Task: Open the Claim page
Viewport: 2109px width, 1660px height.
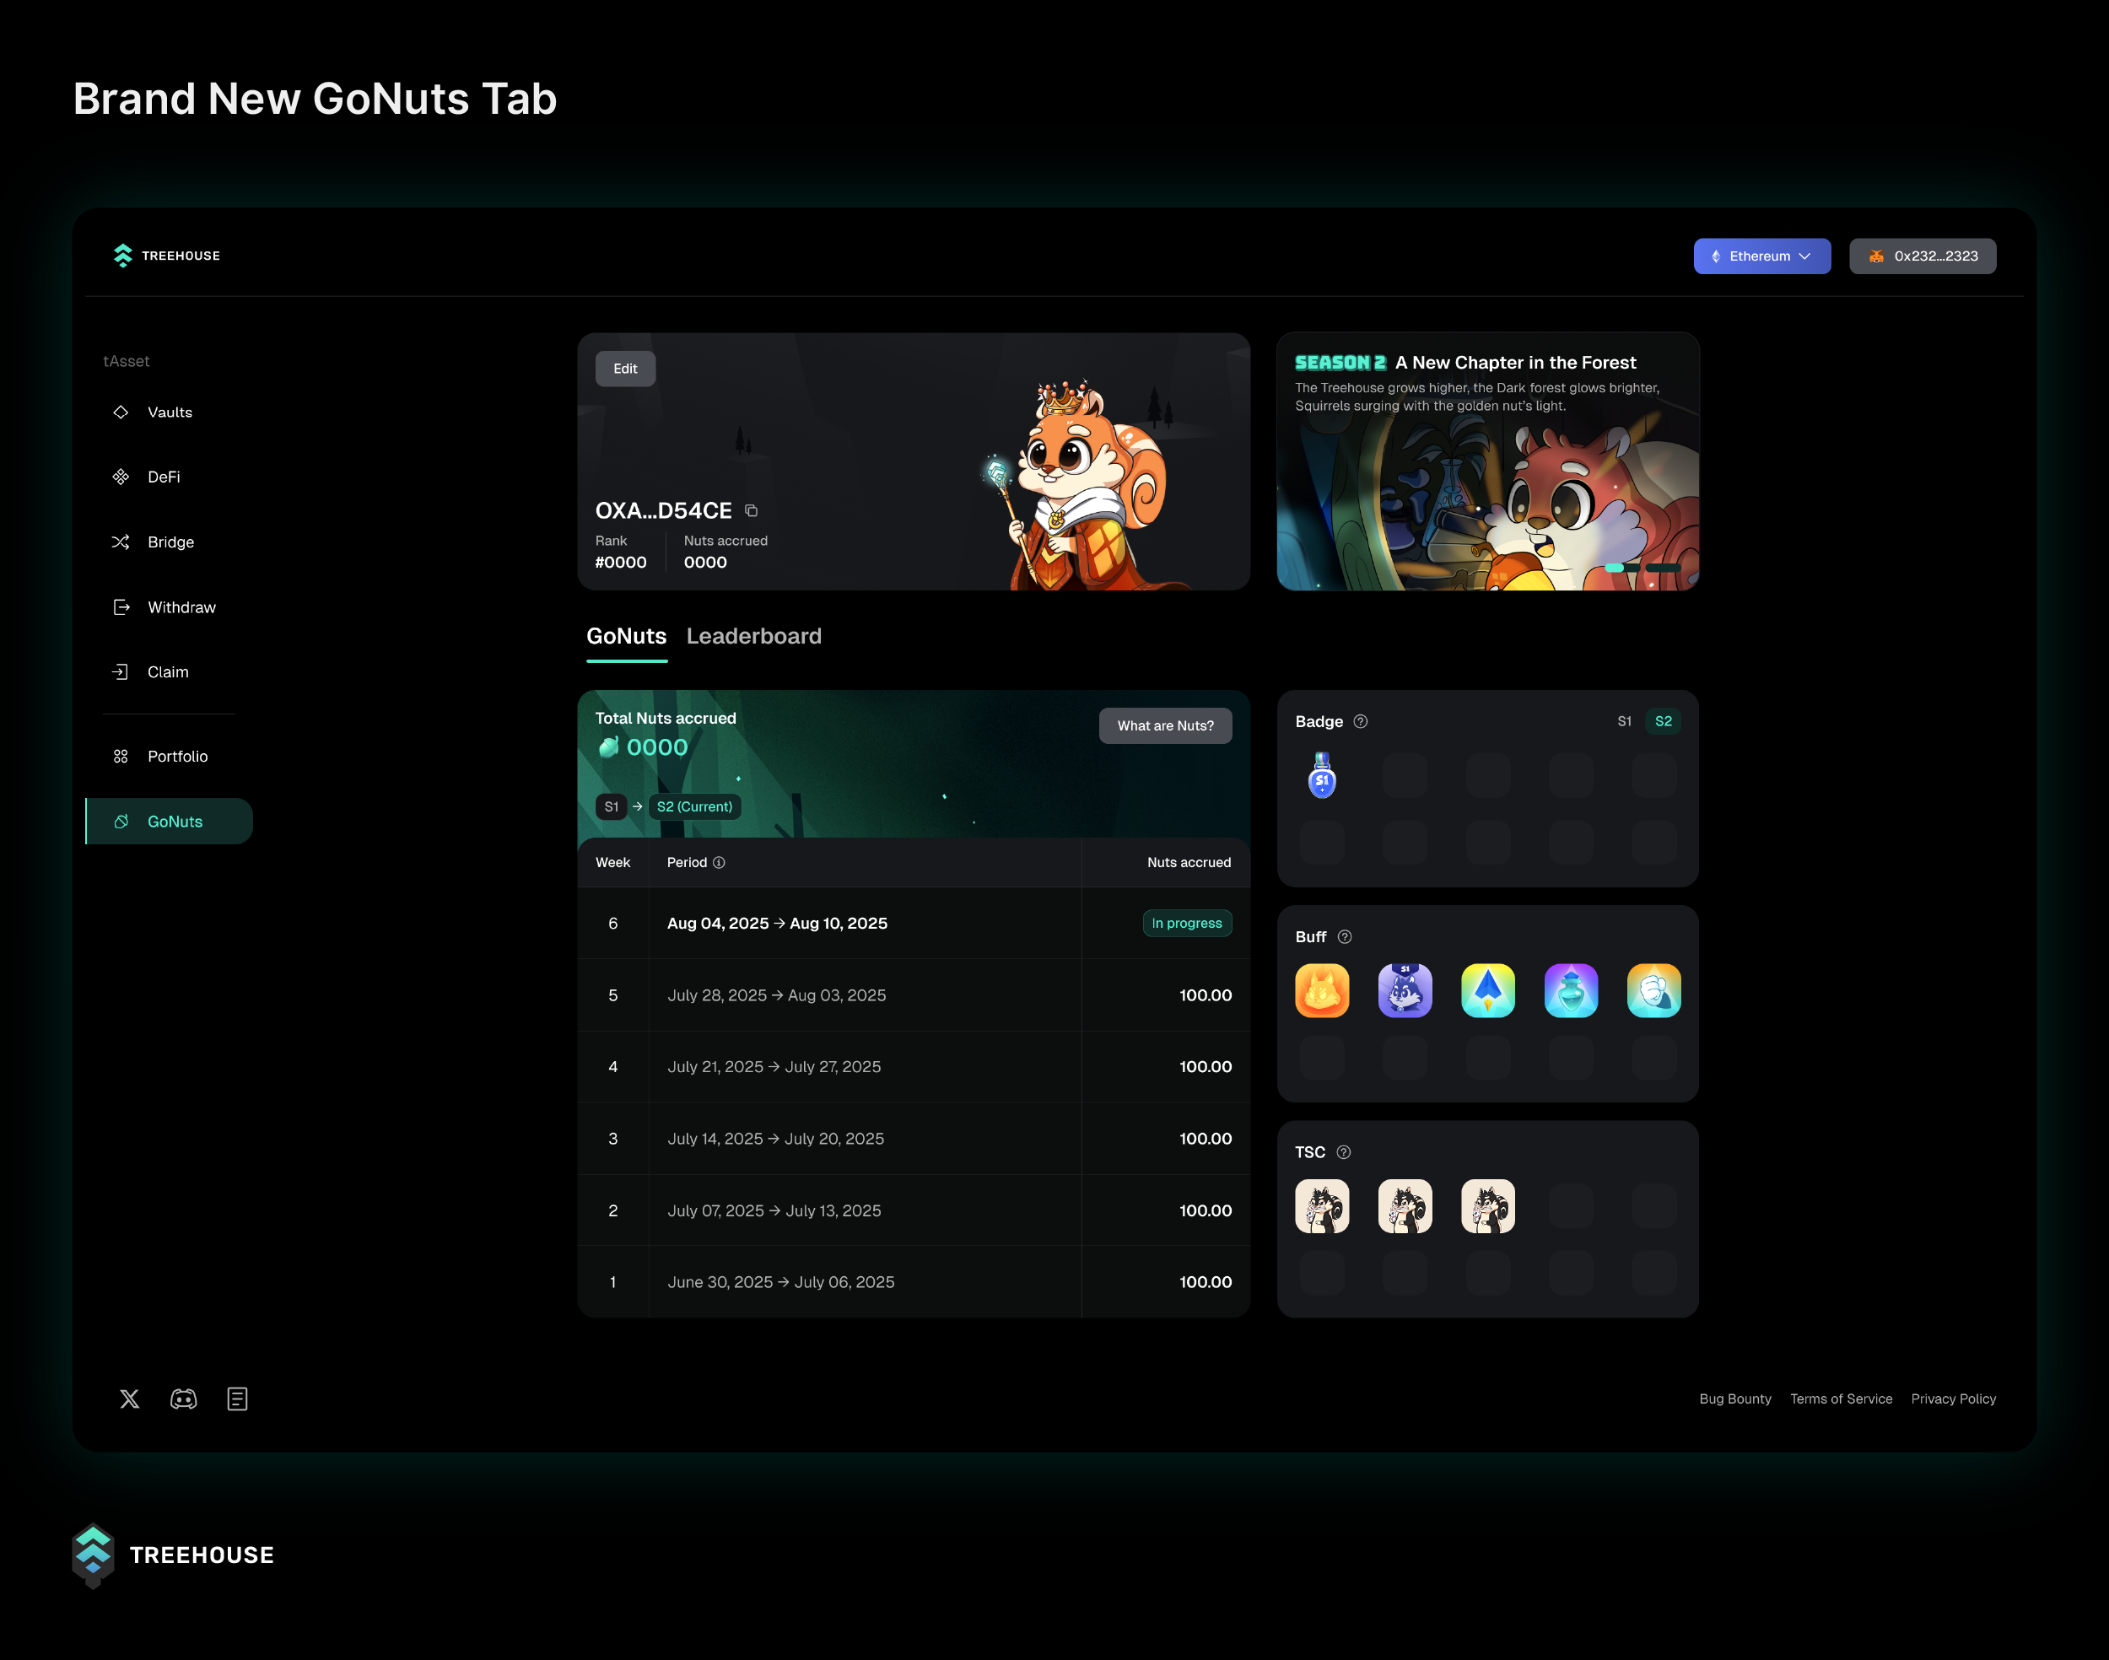Action: pos(169,671)
